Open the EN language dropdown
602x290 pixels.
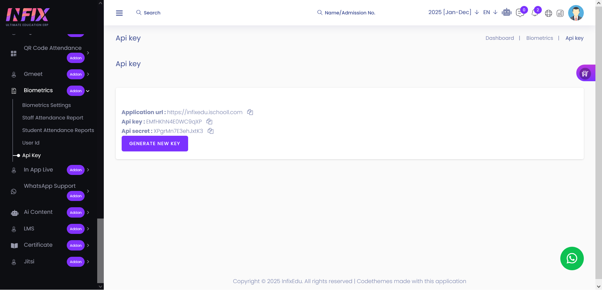[490, 12]
